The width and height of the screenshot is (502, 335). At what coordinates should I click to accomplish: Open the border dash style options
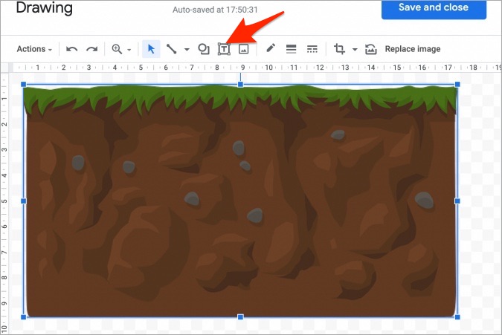click(312, 49)
